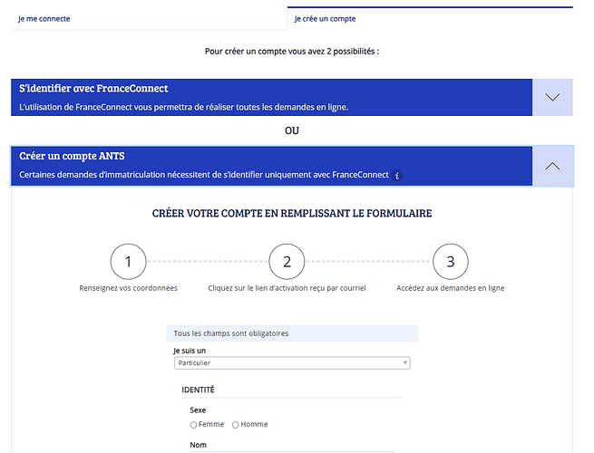Click Renseignez vos coordonnées step label
The height and width of the screenshot is (453, 594).
click(128, 288)
